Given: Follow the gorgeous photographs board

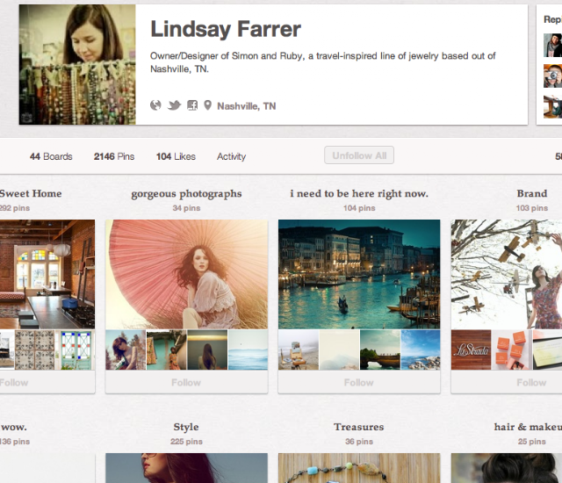Looking at the screenshot, I should point(186,382).
